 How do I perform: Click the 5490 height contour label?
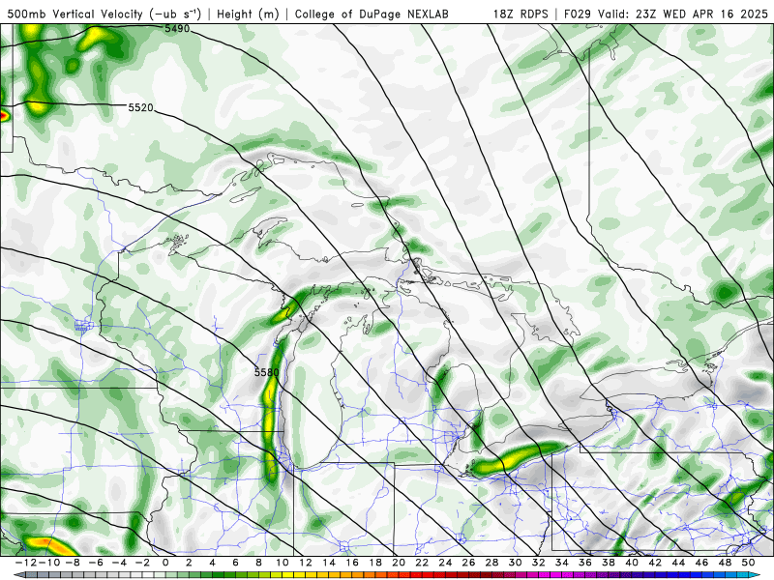coord(177,29)
